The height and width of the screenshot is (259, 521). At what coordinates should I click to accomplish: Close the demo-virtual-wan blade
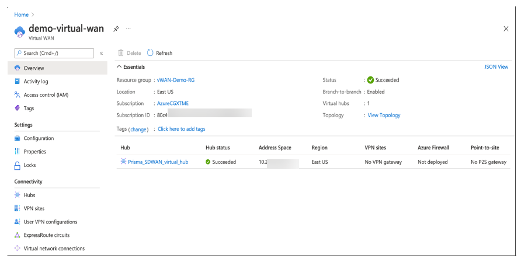tap(506, 29)
